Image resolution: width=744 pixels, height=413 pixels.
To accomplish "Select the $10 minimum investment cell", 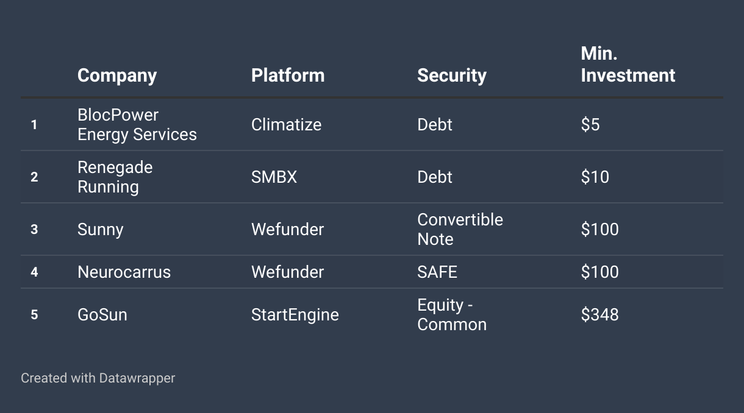I will pos(595,177).
